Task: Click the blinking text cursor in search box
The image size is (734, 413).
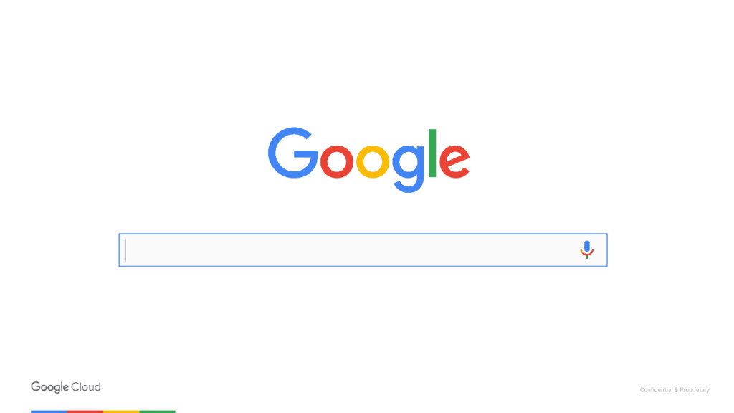Action: (125, 250)
